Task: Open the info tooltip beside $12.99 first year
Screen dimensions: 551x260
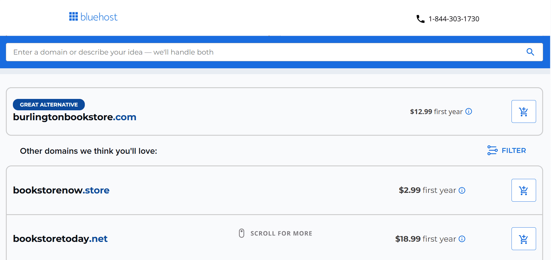Action: click(x=469, y=111)
